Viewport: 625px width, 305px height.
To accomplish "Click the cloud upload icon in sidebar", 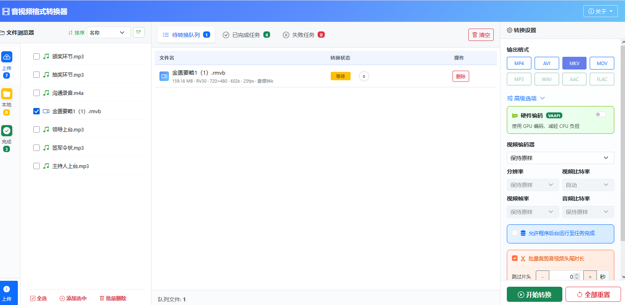I will pos(7,57).
